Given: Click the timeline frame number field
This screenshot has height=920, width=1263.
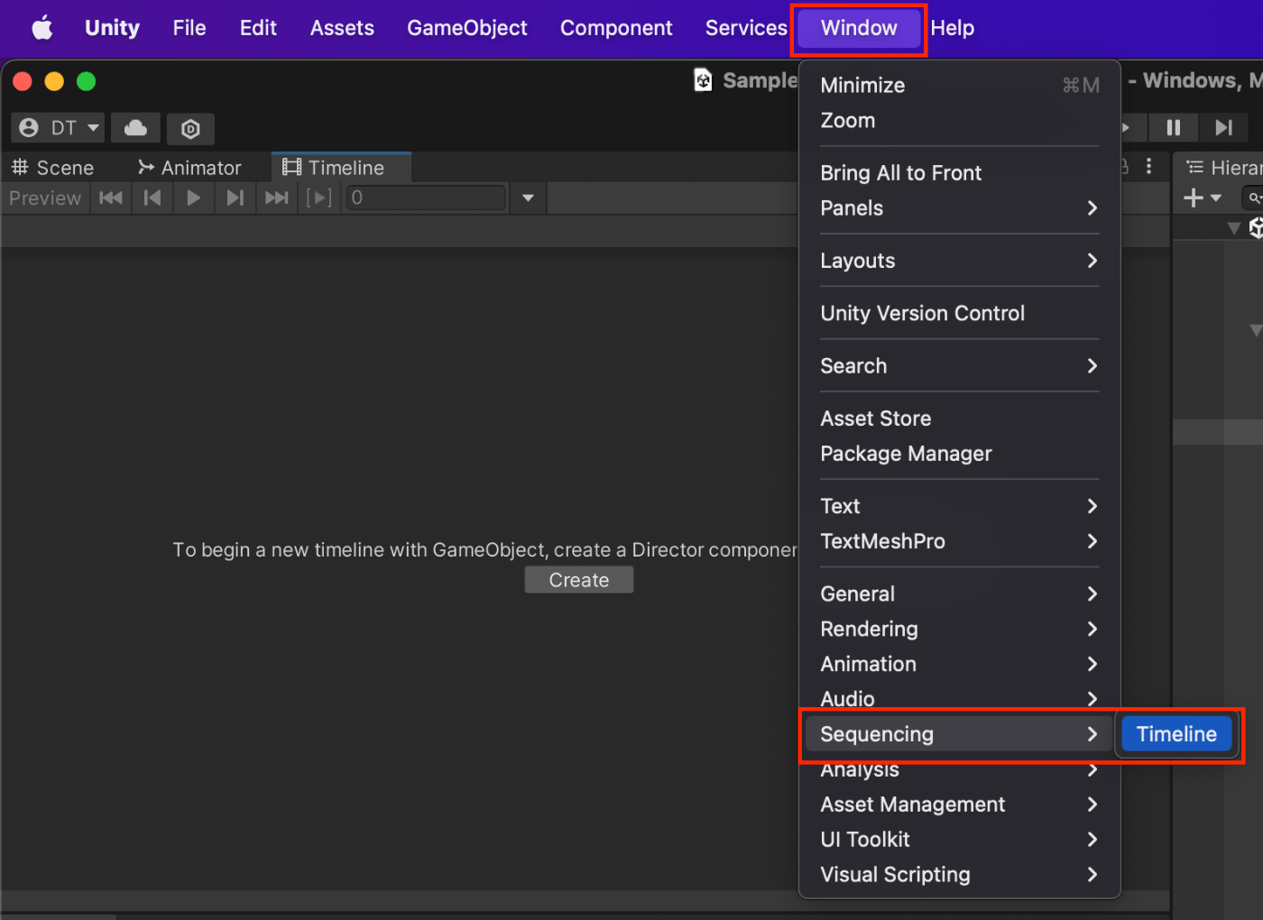Looking at the screenshot, I should (426, 198).
